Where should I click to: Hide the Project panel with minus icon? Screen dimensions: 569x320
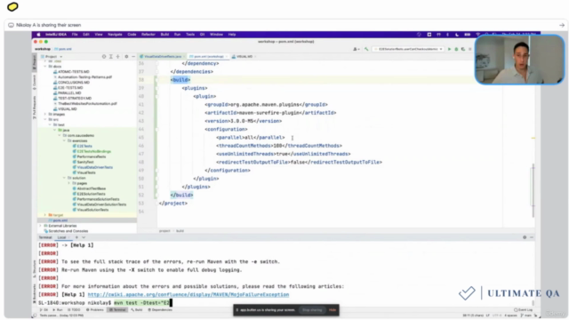(133, 57)
